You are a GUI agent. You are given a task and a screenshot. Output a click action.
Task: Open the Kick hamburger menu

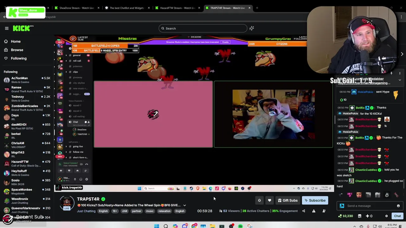pos(7,28)
